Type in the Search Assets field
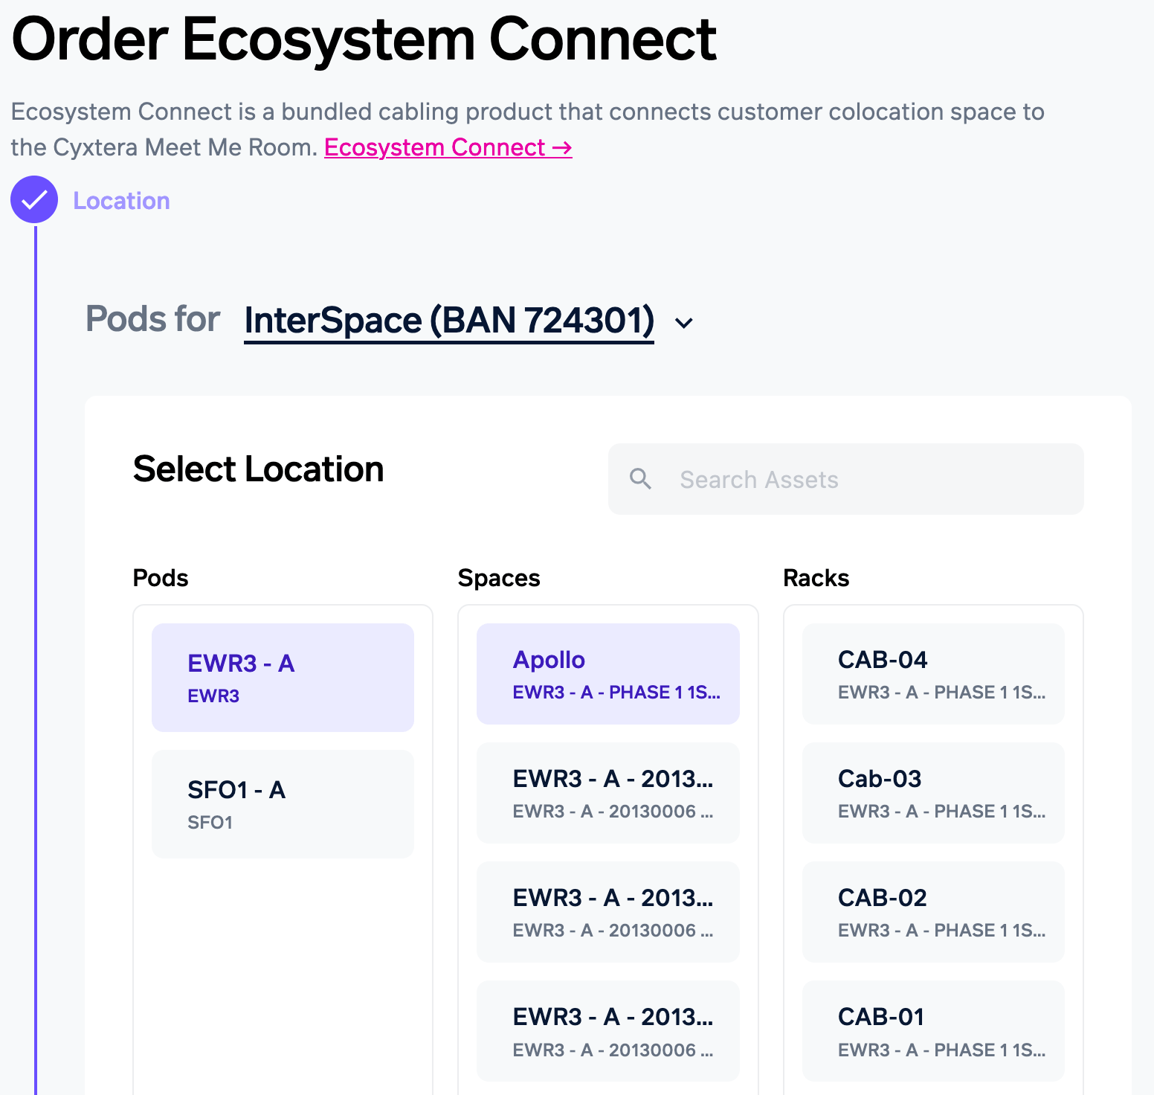The image size is (1154, 1095). 863,479
